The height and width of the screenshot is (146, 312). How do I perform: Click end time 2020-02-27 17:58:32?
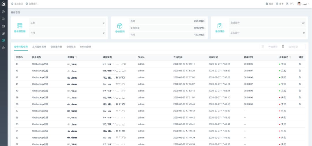pos(219,71)
